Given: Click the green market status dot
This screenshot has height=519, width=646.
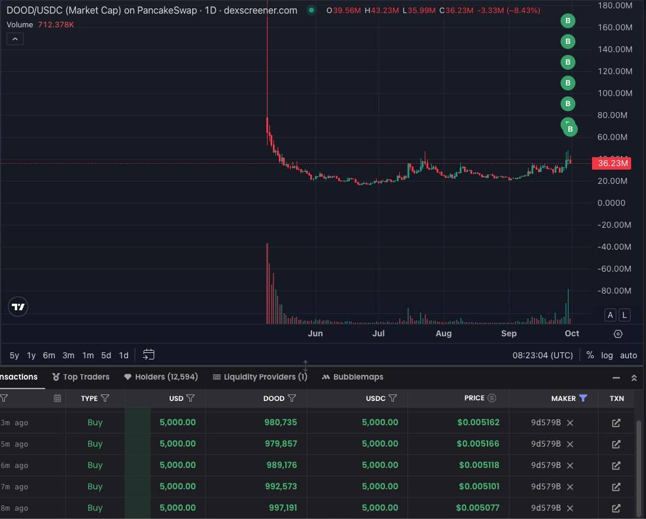Looking at the screenshot, I should pos(311,10).
